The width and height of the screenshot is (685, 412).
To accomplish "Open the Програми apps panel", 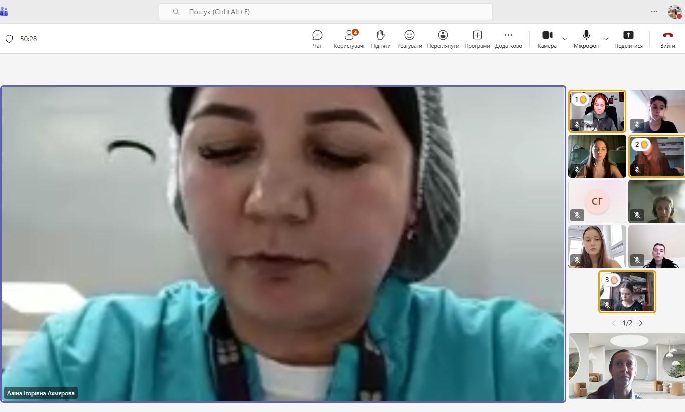I will pyautogui.click(x=477, y=39).
